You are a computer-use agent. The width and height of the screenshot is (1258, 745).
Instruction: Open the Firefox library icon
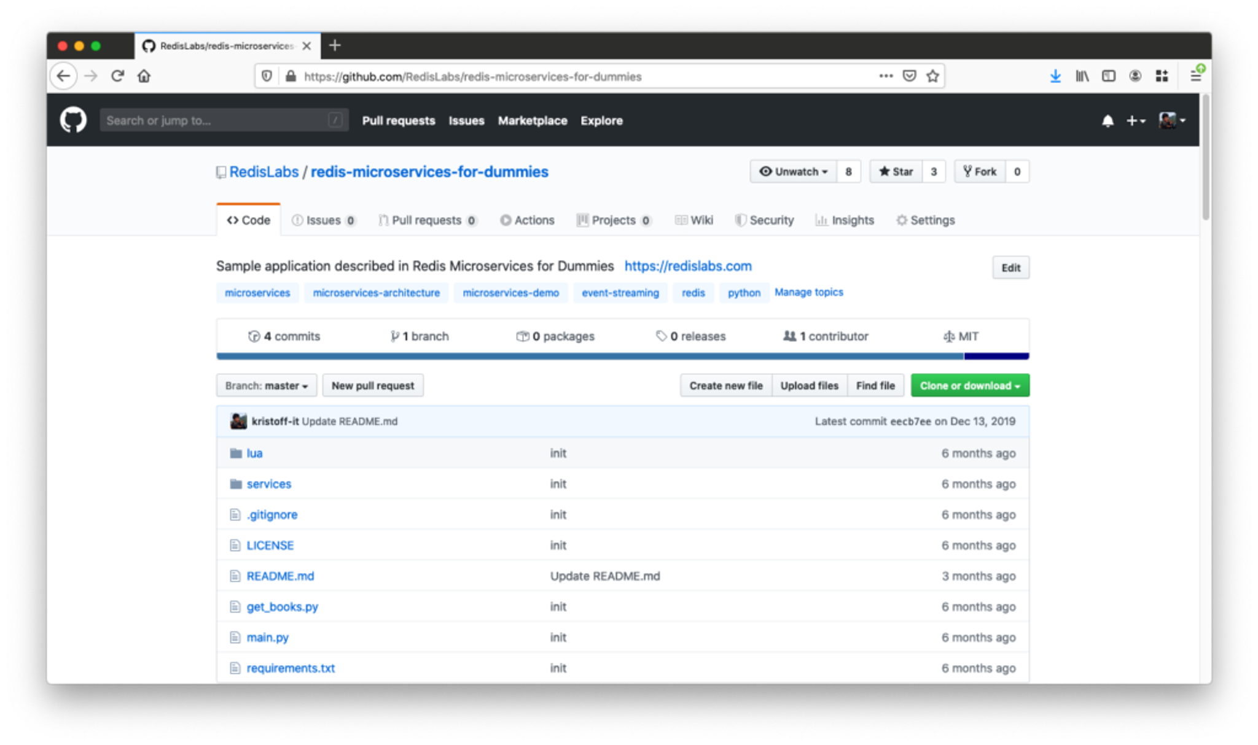point(1082,76)
